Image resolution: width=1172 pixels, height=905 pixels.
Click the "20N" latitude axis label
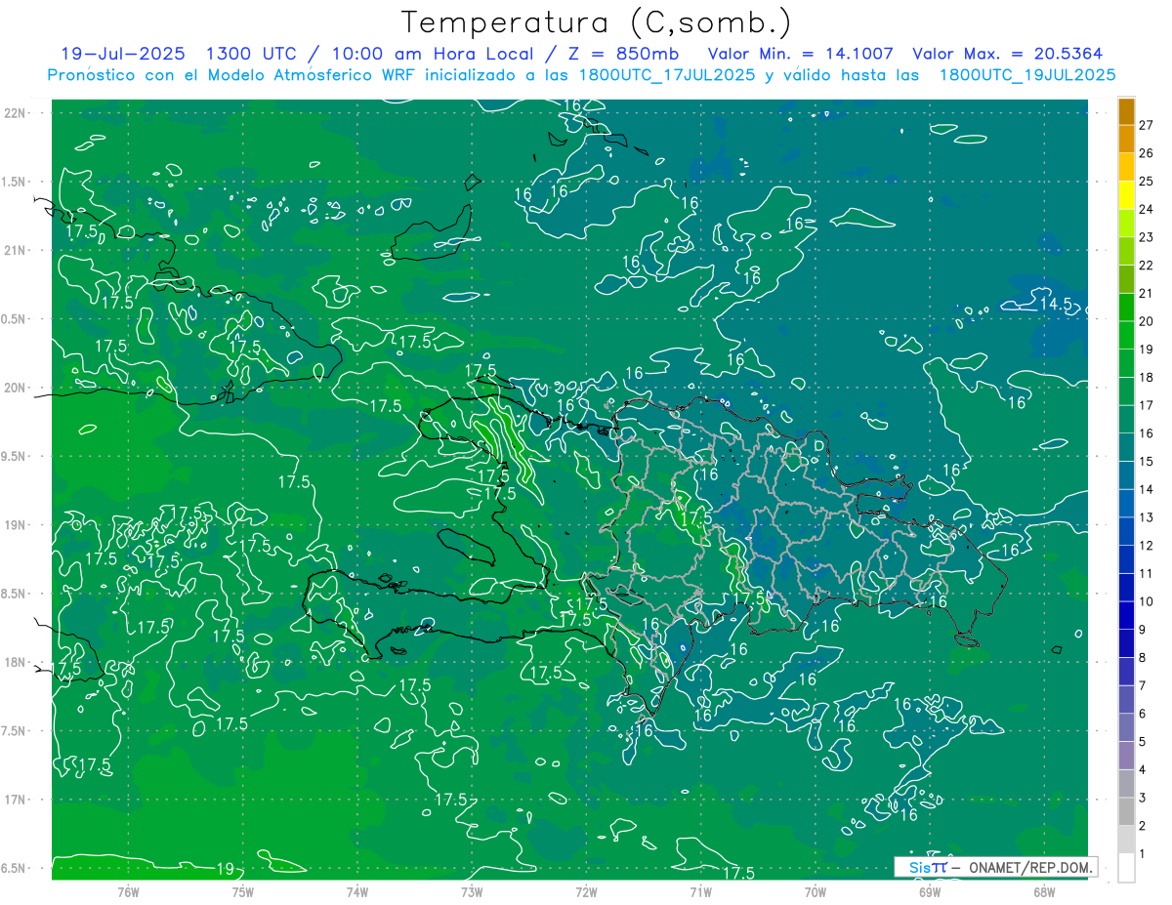point(16,388)
